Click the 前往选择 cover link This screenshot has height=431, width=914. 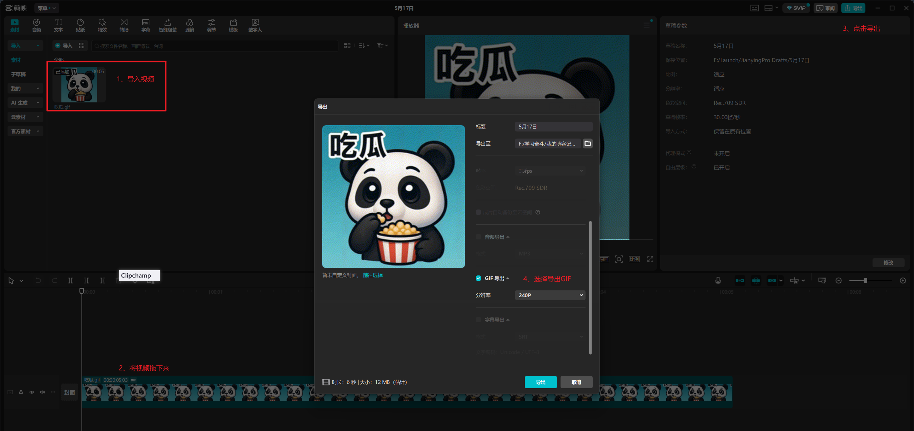pos(373,275)
